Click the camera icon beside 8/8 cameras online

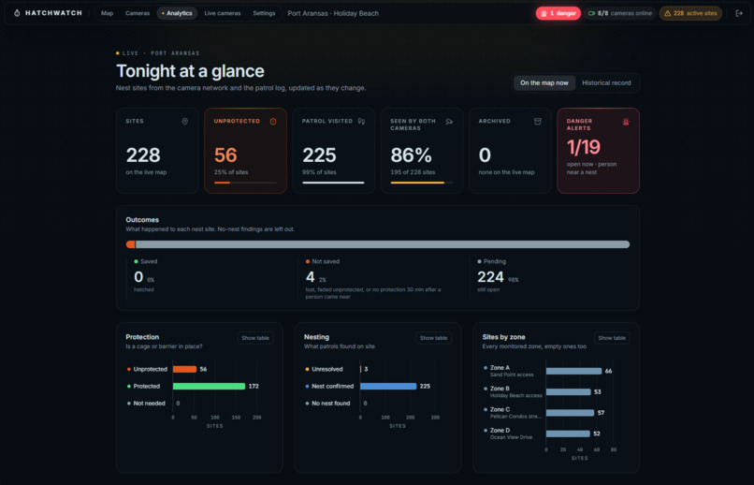pos(591,13)
